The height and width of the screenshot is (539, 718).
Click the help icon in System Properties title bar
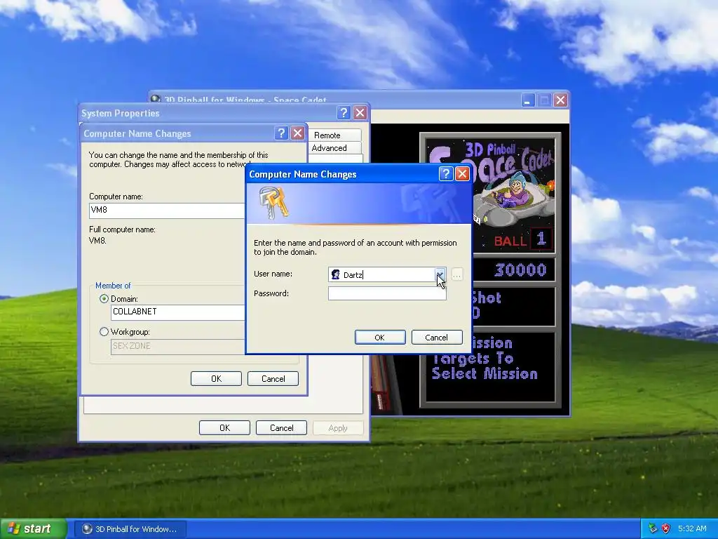[344, 113]
